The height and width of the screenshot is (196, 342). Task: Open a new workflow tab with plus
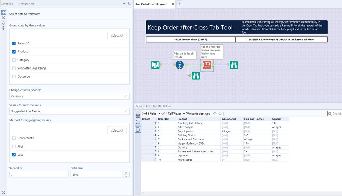click(180, 4)
